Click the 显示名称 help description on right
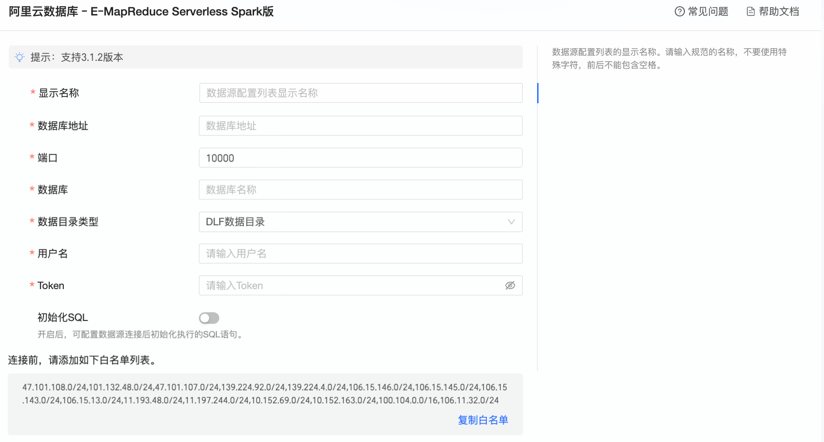The width and height of the screenshot is (824, 442). (669, 58)
